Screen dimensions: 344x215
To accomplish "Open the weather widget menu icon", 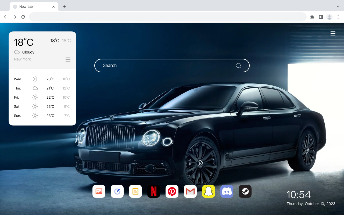I will point(68,59).
